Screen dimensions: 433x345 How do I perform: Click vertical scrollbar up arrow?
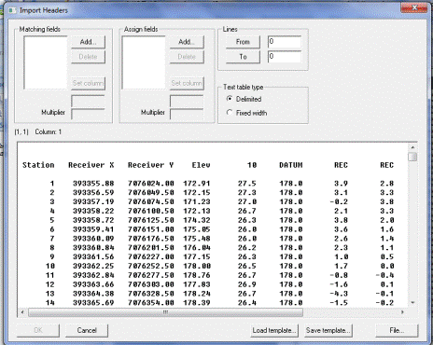[x=412, y=147]
